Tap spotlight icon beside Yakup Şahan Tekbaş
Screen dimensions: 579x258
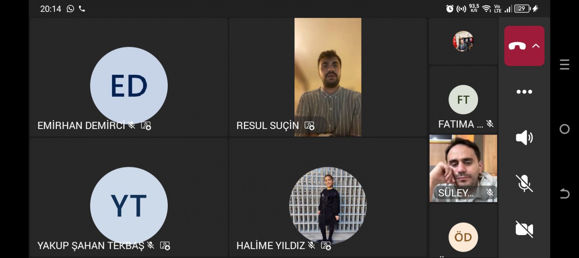click(x=165, y=246)
